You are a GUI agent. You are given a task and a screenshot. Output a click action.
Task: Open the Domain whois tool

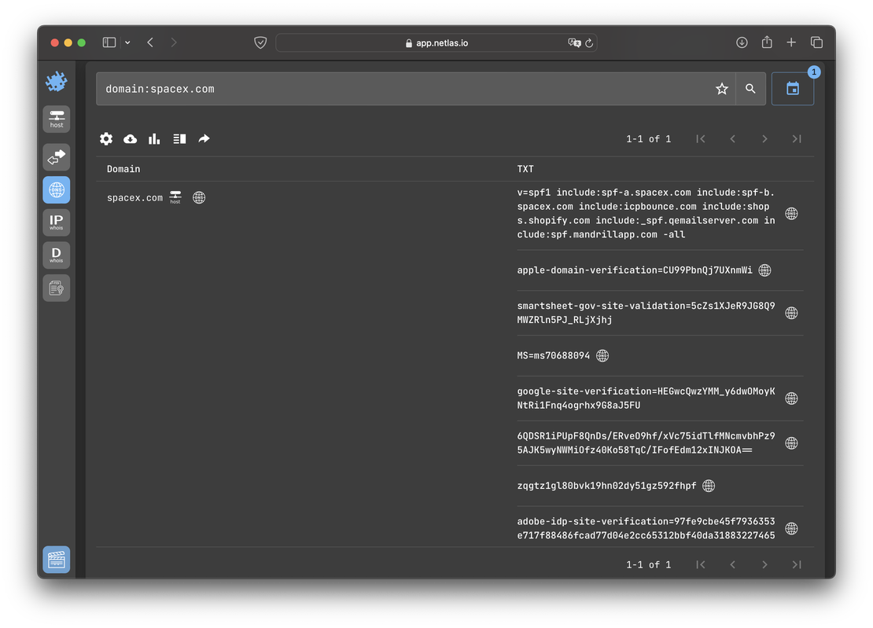point(56,255)
